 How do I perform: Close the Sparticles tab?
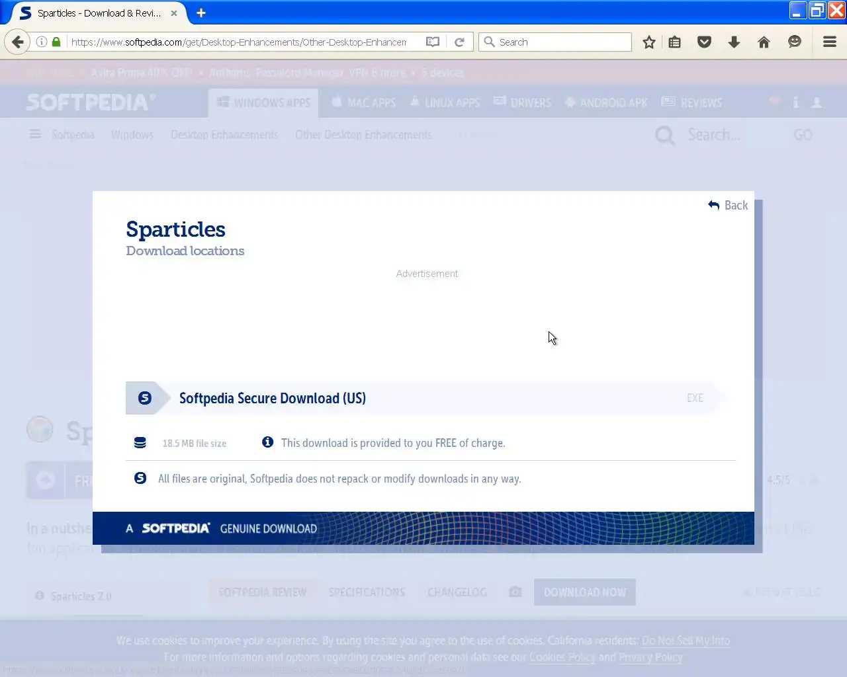pos(174,13)
